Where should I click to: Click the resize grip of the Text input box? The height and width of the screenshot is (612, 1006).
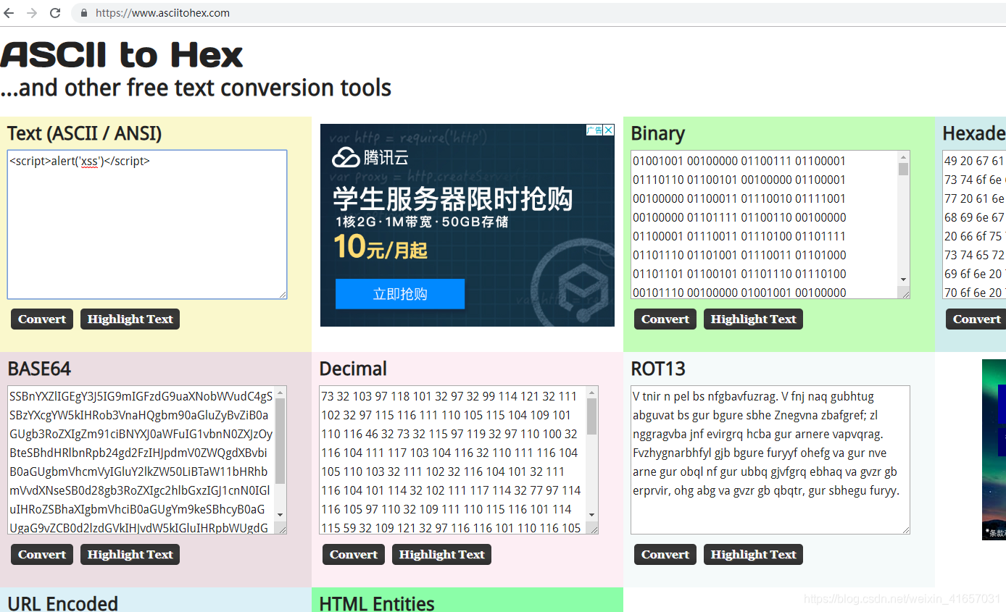[282, 293]
